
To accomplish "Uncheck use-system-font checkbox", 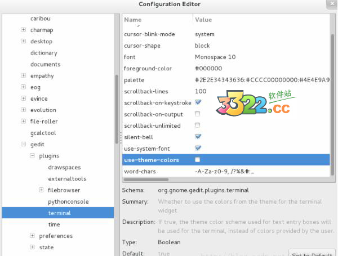I will click(x=198, y=148).
